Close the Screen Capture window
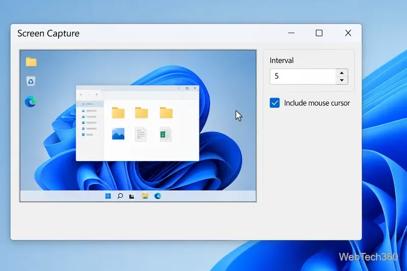The image size is (407, 271). (348, 33)
